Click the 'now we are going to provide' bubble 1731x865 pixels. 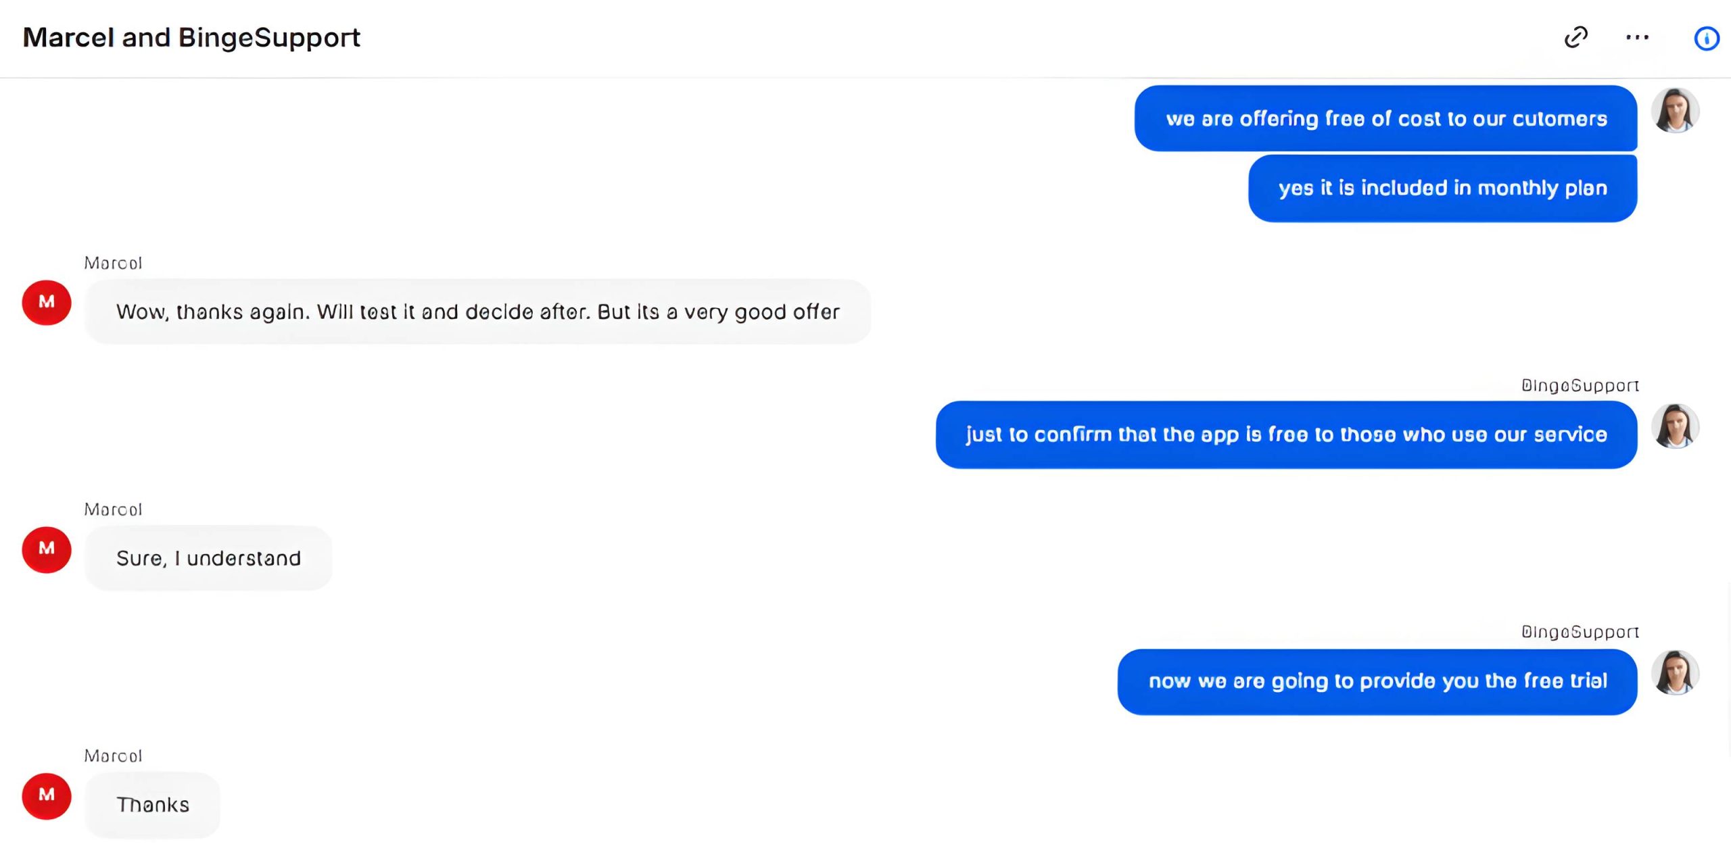1377,681
